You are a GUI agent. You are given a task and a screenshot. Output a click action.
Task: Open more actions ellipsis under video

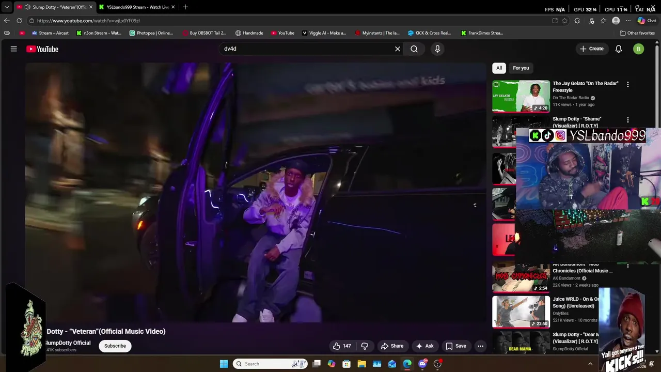480,346
